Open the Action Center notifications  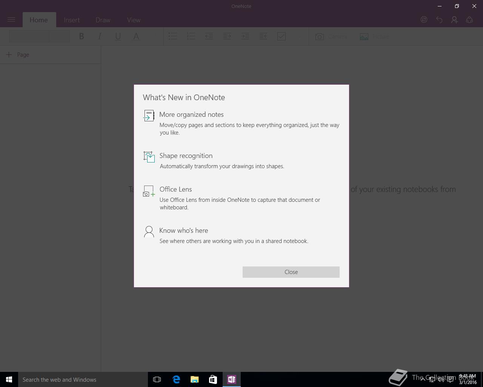coord(451,379)
